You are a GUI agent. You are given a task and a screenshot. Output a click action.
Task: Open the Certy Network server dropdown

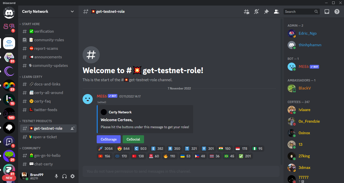tap(48, 12)
